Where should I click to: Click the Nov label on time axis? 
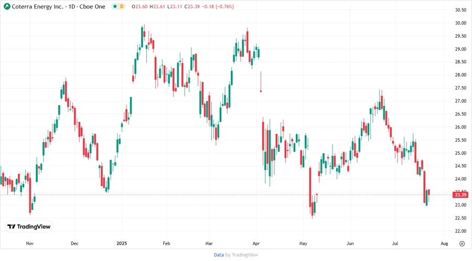tap(30, 244)
